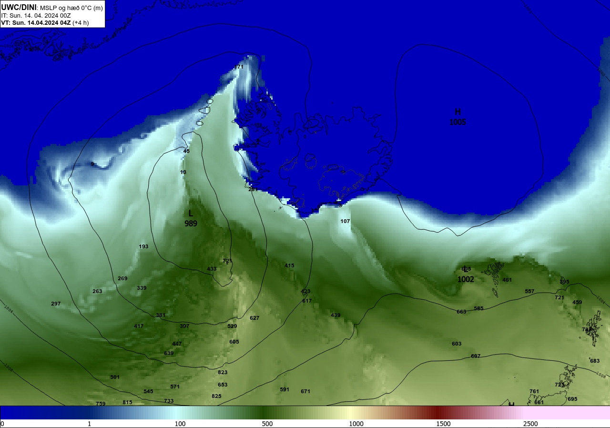Screen dimensions: 610x428
Task: Select the value 529 on the map
Action: tap(232, 326)
